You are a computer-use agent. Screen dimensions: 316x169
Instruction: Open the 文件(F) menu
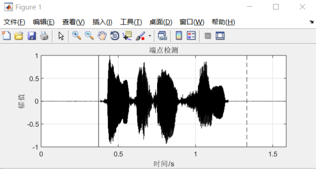click(x=14, y=22)
